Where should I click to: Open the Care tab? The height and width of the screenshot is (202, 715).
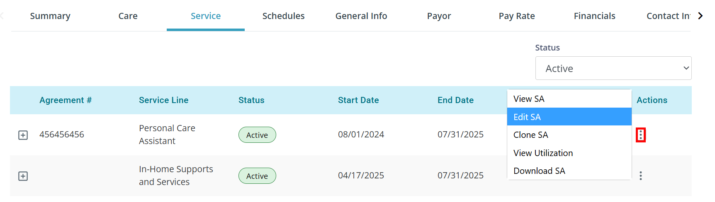pyautogui.click(x=128, y=16)
